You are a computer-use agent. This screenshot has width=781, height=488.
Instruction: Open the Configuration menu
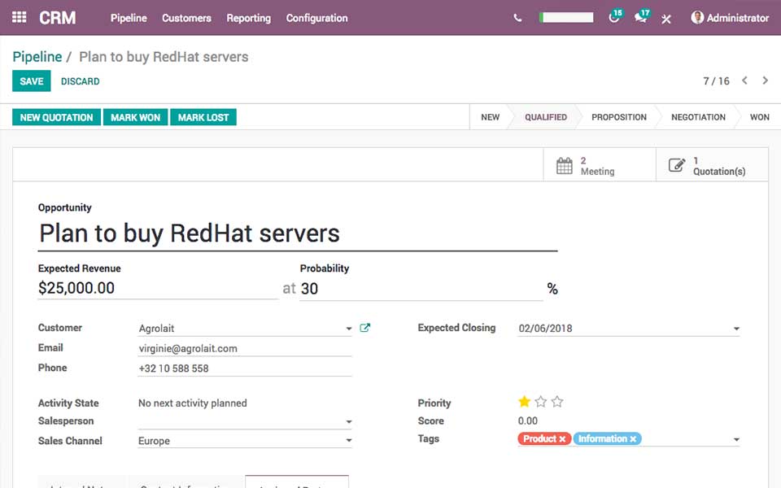pos(316,18)
